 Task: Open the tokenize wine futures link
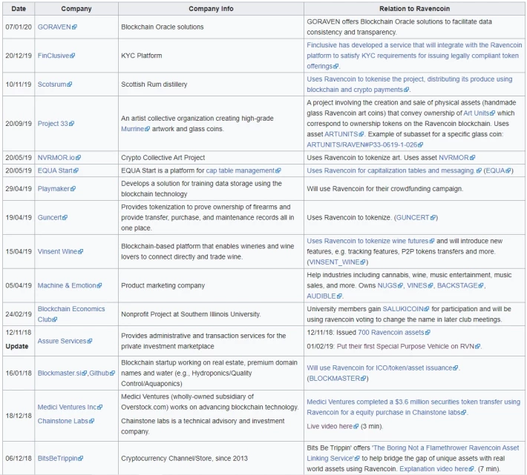(x=370, y=241)
